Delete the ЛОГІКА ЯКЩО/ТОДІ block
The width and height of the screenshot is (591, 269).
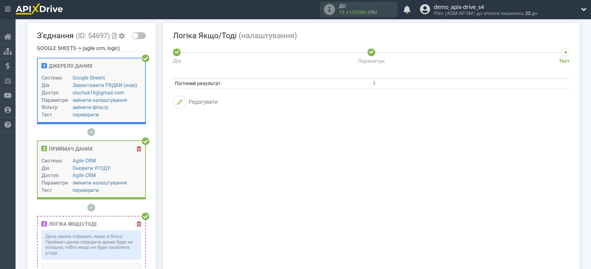[x=139, y=224]
